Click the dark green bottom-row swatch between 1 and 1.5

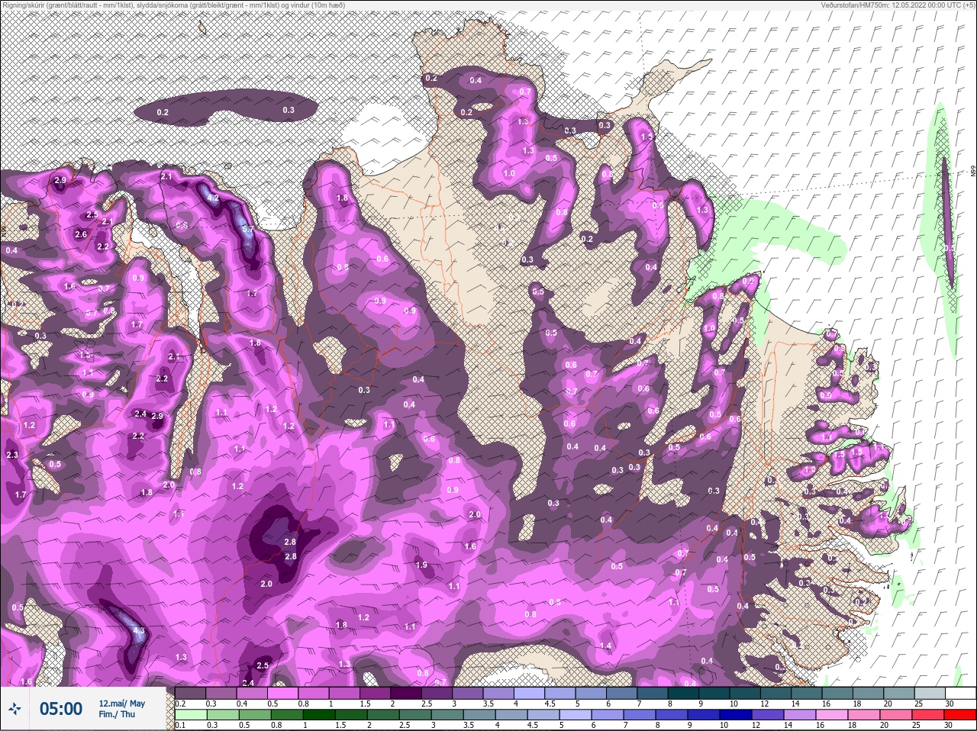320,715
